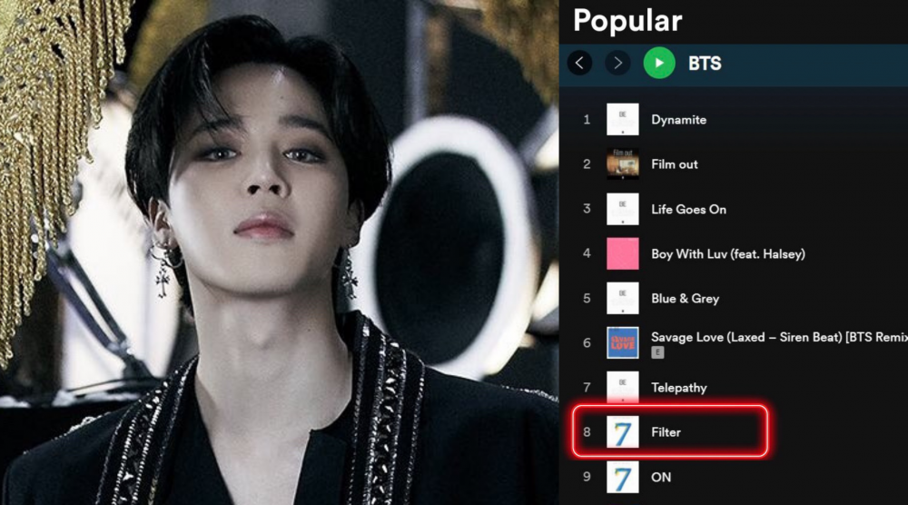The height and width of the screenshot is (505, 908).
Task: Click the ON track title
Action: coord(661,477)
